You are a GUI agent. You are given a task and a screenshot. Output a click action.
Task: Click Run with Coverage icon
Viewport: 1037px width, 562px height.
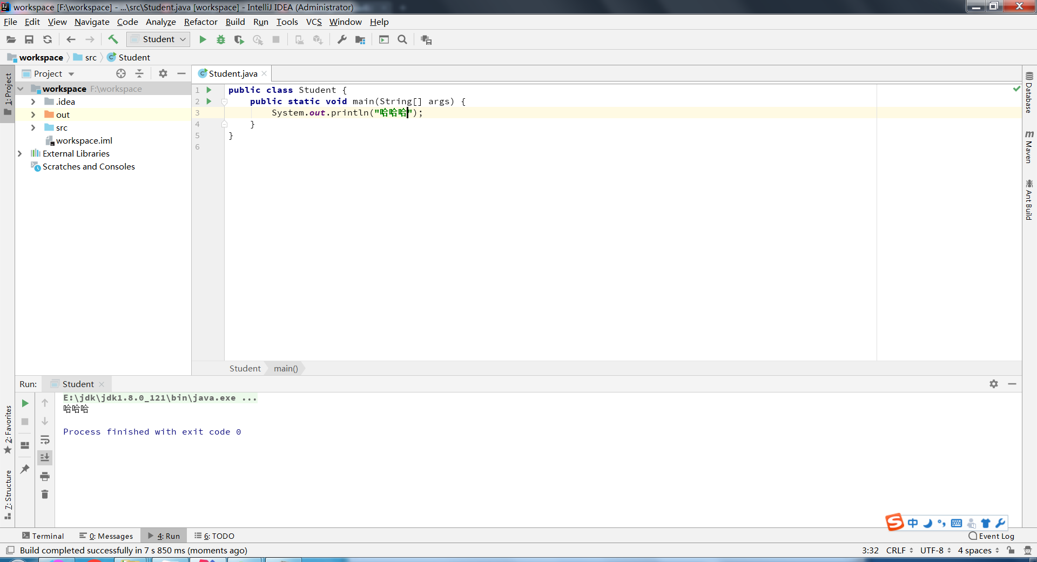[x=239, y=39]
